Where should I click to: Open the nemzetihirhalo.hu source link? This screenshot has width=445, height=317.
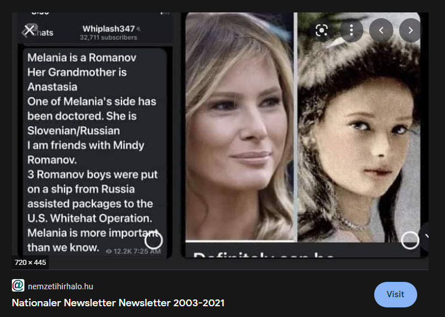61,286
